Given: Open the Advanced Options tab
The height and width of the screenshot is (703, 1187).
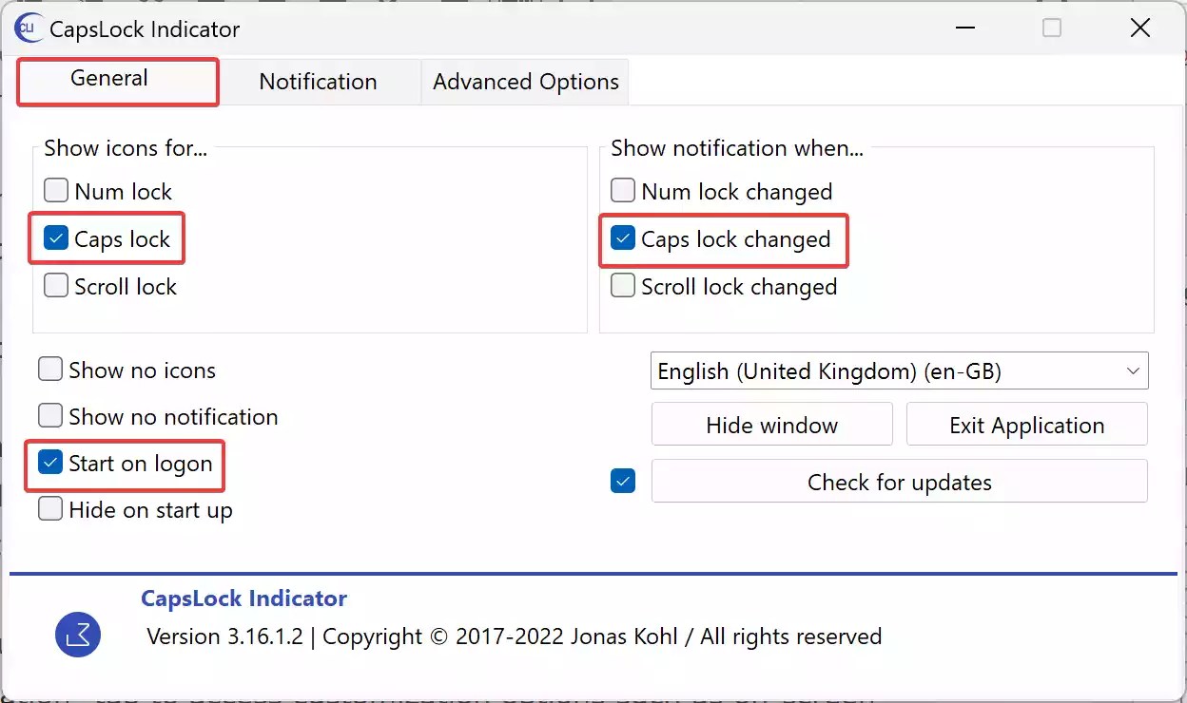Looking at the screenshot, I should click(x=524, y=82).
